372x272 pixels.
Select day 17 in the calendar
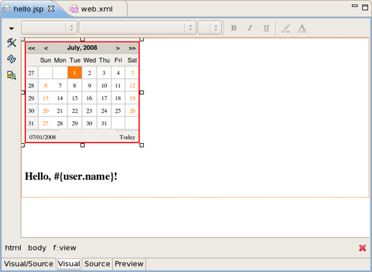point(104,98)
